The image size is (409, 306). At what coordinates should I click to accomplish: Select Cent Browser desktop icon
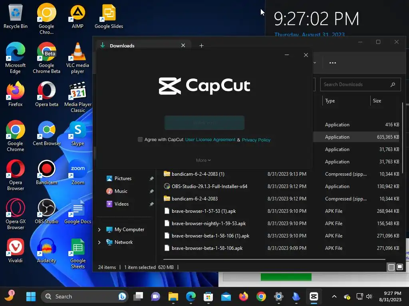coord(46,133)
